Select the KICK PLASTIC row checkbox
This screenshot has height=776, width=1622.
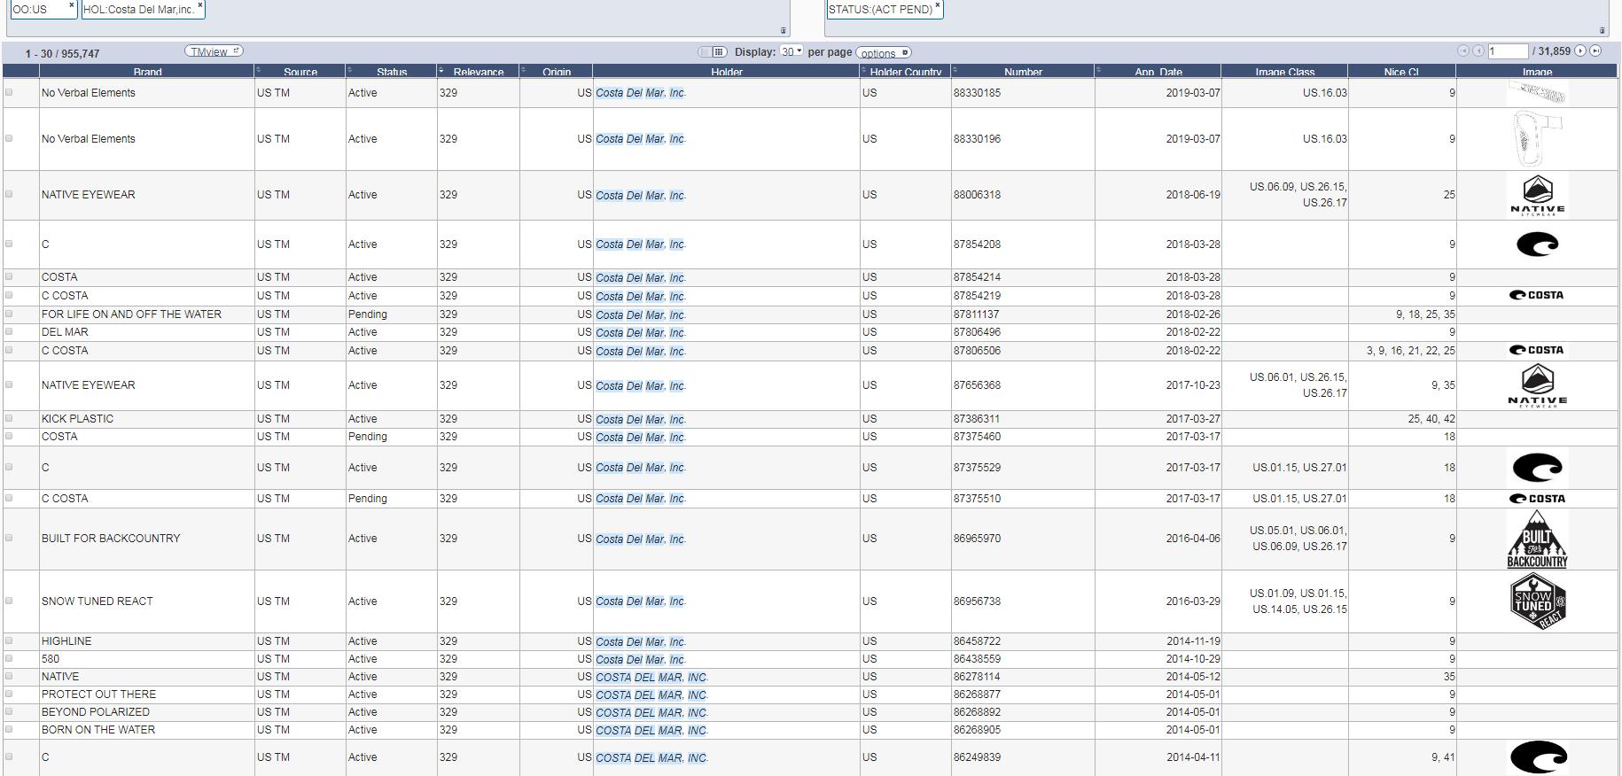pos(10,418)
